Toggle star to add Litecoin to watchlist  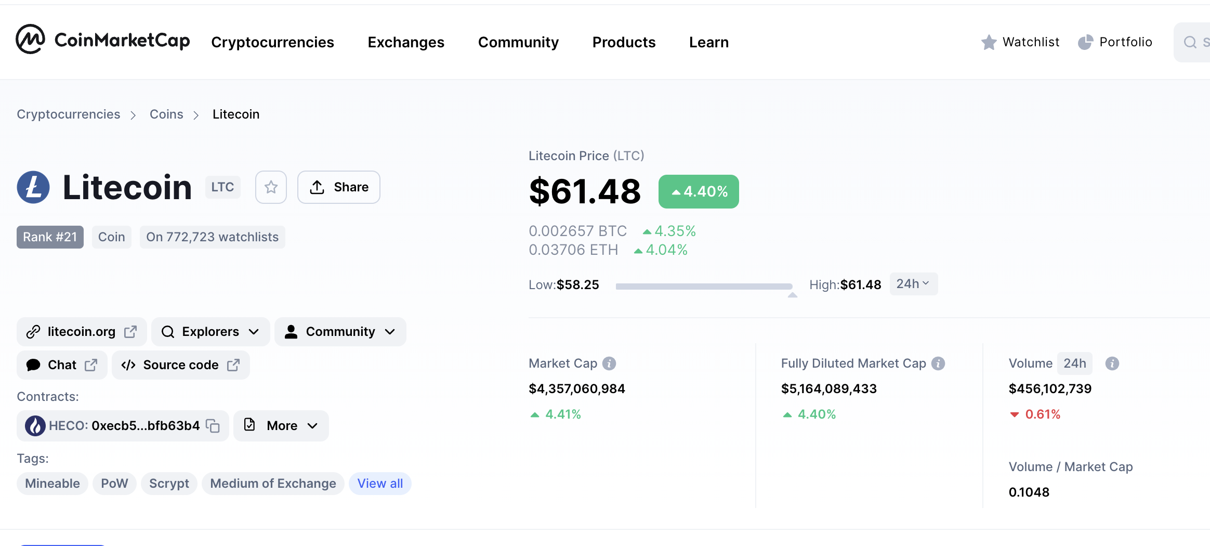point(271,187)
